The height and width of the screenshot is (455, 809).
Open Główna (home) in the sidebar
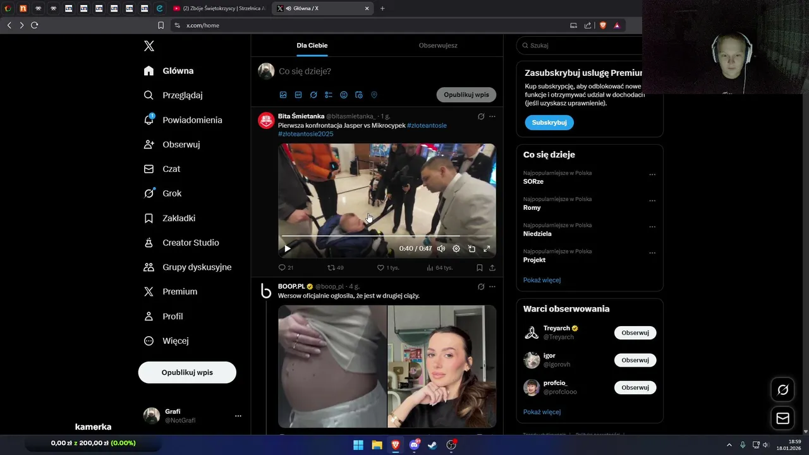click(169, 71)
